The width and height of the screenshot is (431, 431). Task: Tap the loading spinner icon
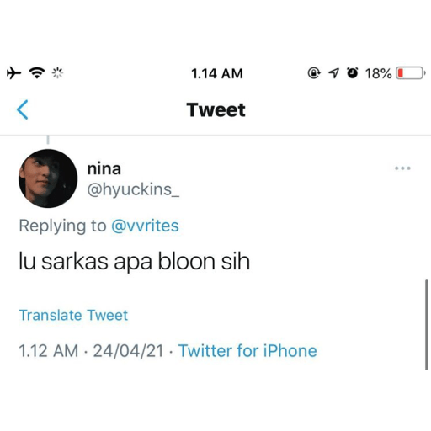click(x=57, y=73)
